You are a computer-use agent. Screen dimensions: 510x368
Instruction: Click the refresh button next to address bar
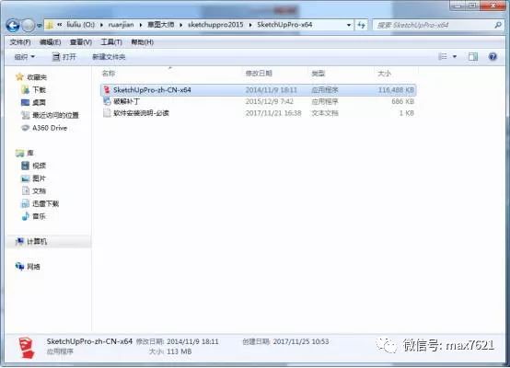[361, 25]
